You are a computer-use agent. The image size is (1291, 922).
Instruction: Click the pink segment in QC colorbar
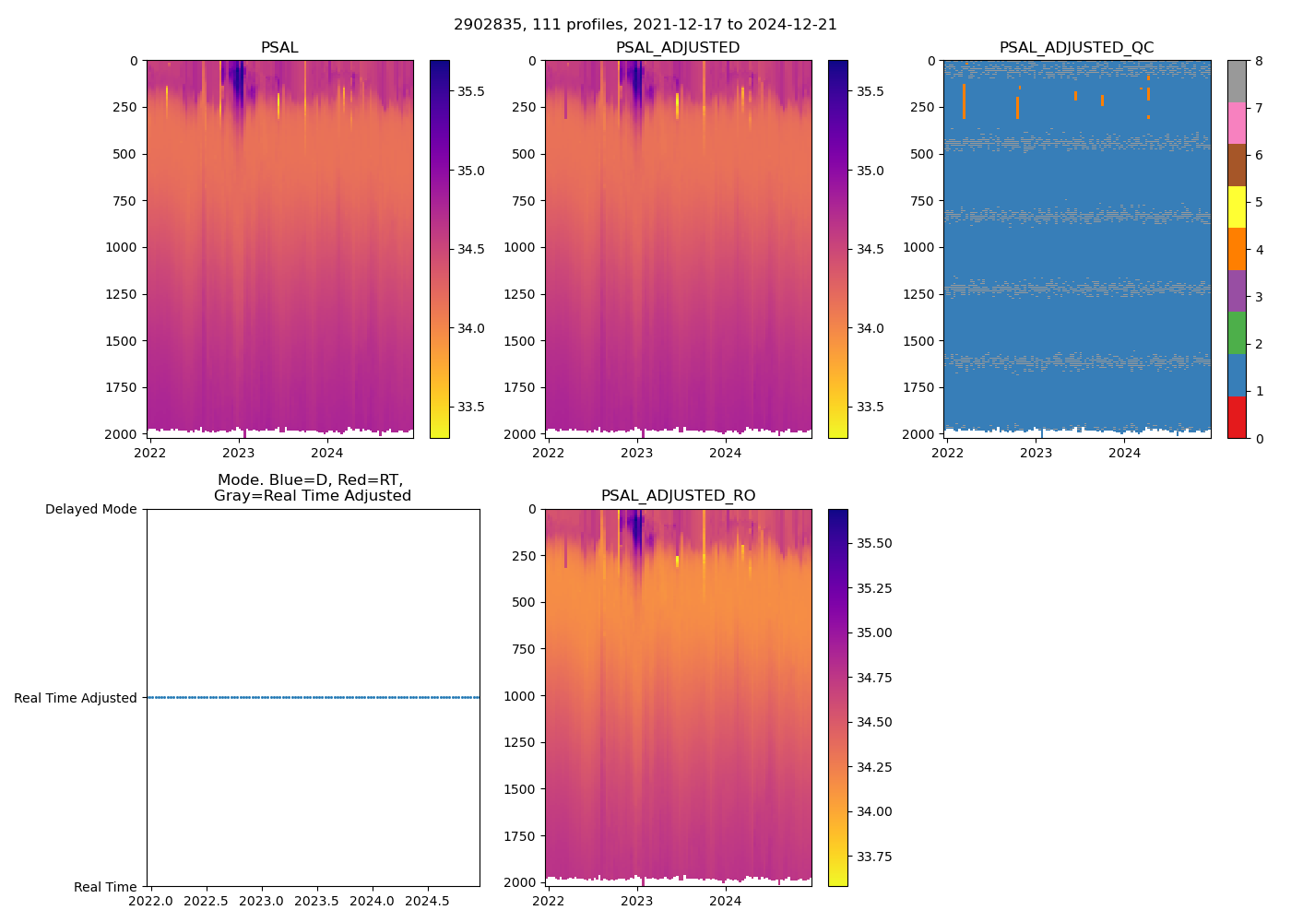1237,123
